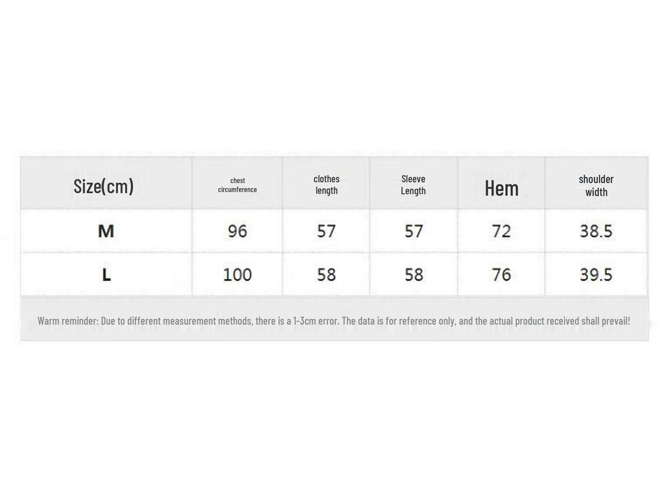Screen dimensions: 664x498
Task: Click Sleeve Length value for size L
Action: click(x=414, y=275)
